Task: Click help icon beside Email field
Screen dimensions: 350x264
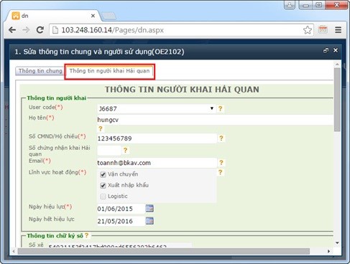Action: 221,163
